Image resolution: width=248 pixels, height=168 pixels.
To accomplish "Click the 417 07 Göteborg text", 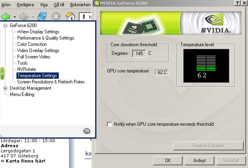I will coord(20,156).
